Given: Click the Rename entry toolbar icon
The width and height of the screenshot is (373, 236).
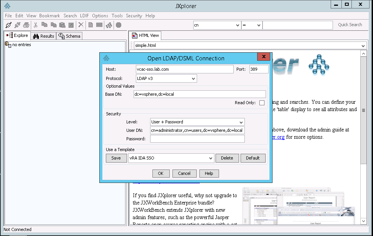Looking at the screenshot, I should pyautogui.click(x=99, y=25).
